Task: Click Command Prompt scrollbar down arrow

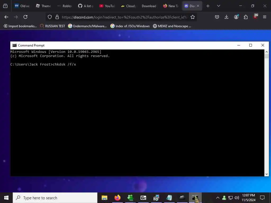Action: pos(267,174)
